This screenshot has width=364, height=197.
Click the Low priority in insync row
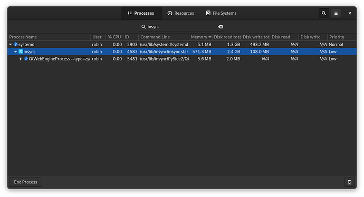point(333,51)
